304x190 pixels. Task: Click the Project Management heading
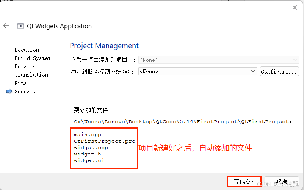[104, 46]
